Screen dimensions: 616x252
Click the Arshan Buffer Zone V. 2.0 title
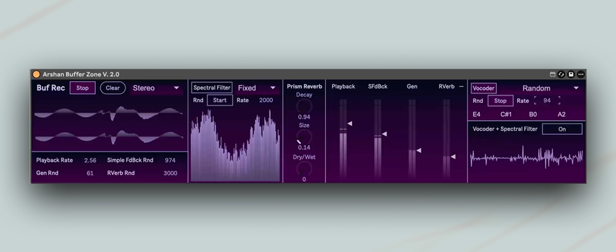[81, 75]
